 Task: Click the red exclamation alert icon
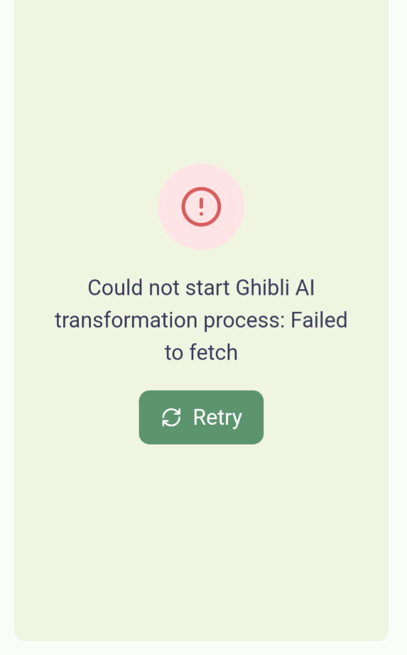[x=201, y=207]
